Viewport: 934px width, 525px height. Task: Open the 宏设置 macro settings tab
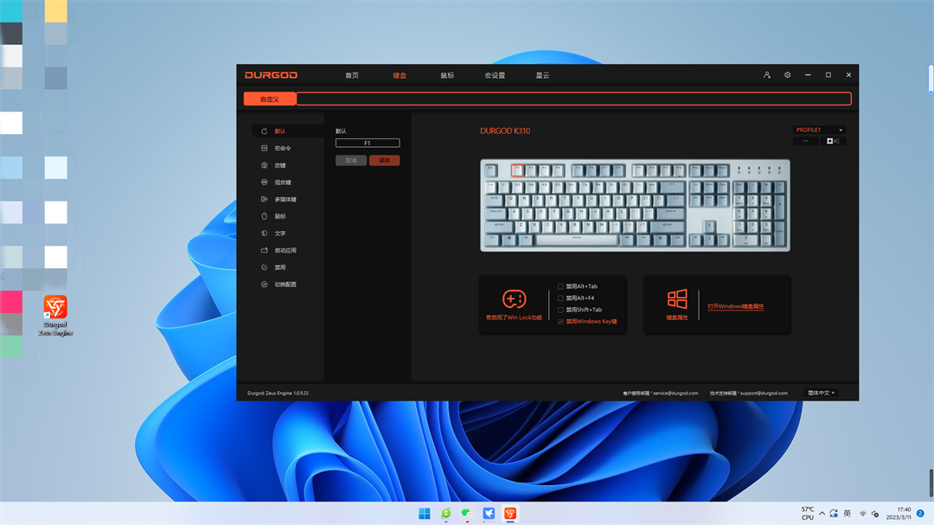pos(495,75)
